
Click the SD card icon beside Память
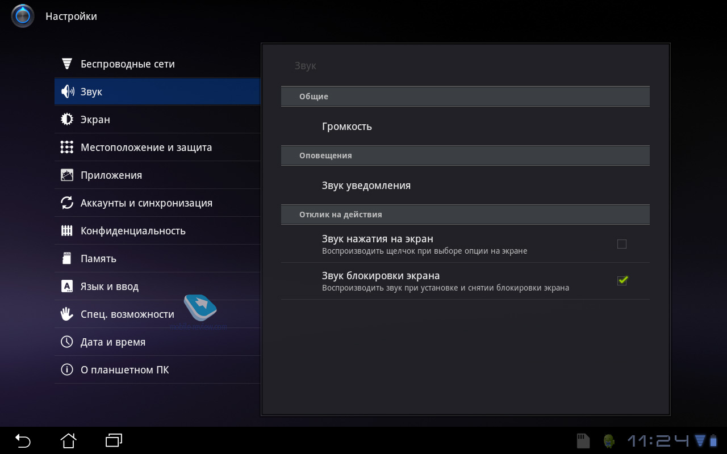[67, 258]
